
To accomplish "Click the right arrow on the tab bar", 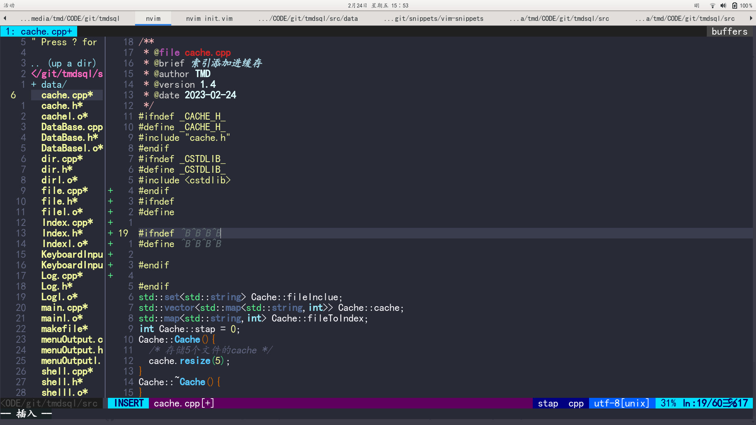I will (x=751, y=18).
